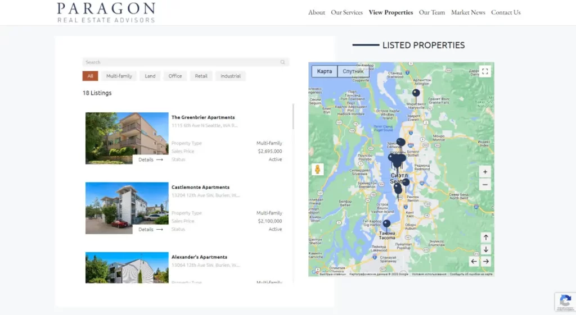Switch map to Карта view
Viewport: 576px width, 315px height.
[325, 71]
